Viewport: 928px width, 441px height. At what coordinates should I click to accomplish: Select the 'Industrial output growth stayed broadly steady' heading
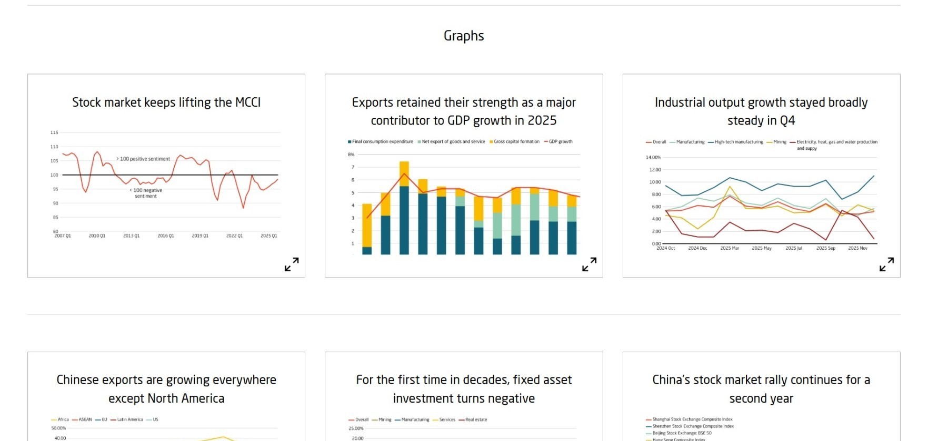(761, 111)
